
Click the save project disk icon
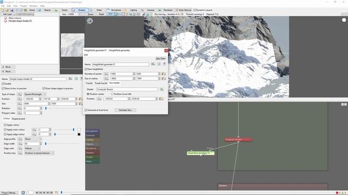[12, 10]
